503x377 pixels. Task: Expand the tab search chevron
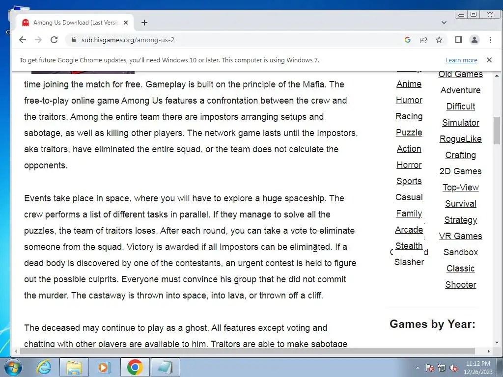pyautogui.click(x=444, y=23)
